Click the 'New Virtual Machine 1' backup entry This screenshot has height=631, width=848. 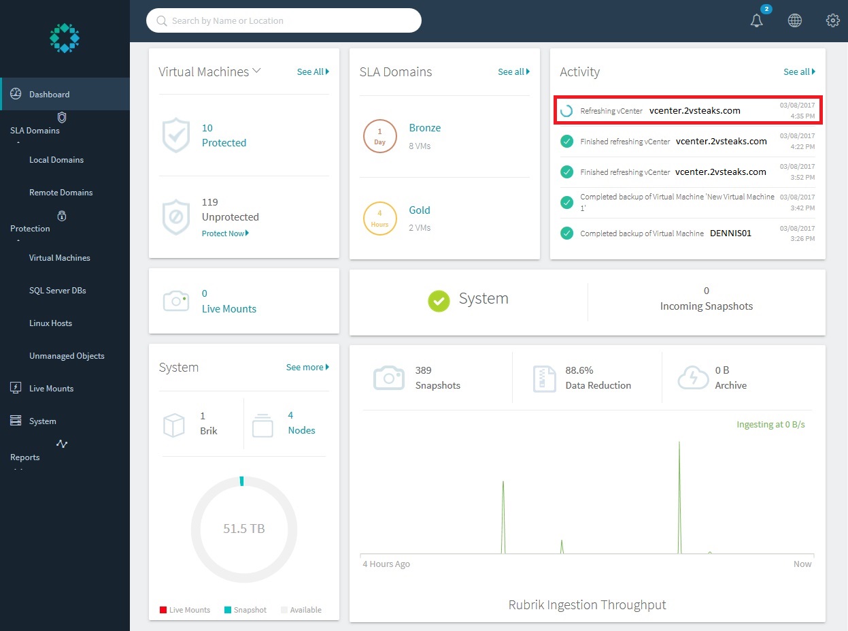tap(688, 203)
